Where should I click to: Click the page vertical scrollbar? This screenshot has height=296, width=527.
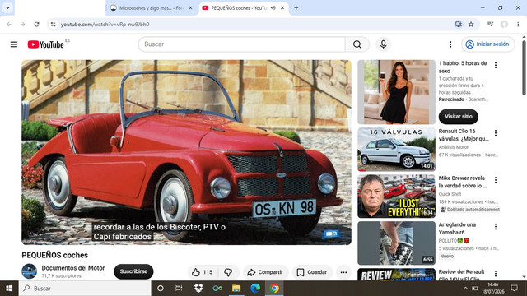[524, 67]
